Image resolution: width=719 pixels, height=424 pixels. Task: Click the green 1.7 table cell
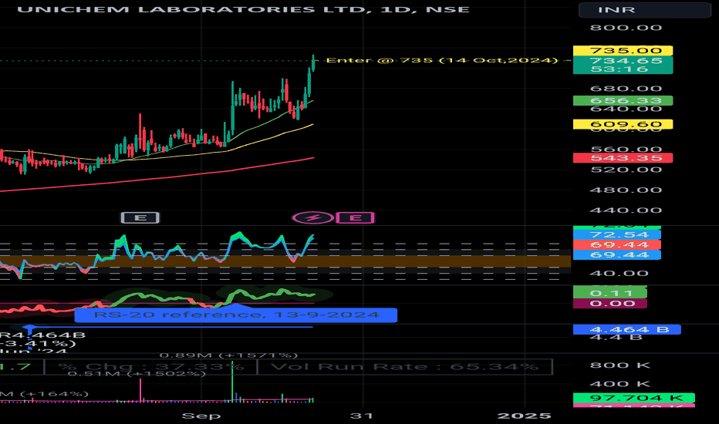tap(22, 367)
